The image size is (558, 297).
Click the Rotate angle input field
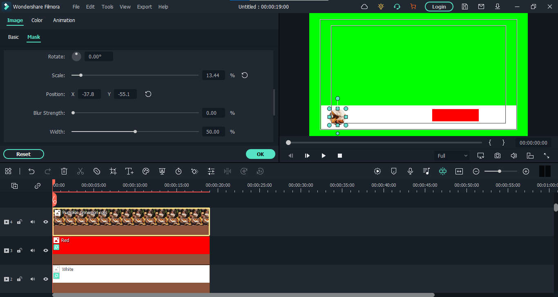[99, 57]
